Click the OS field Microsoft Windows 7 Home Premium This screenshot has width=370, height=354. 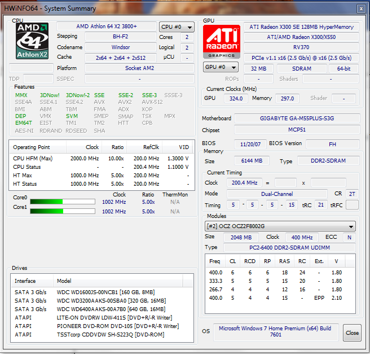(276, 331)
